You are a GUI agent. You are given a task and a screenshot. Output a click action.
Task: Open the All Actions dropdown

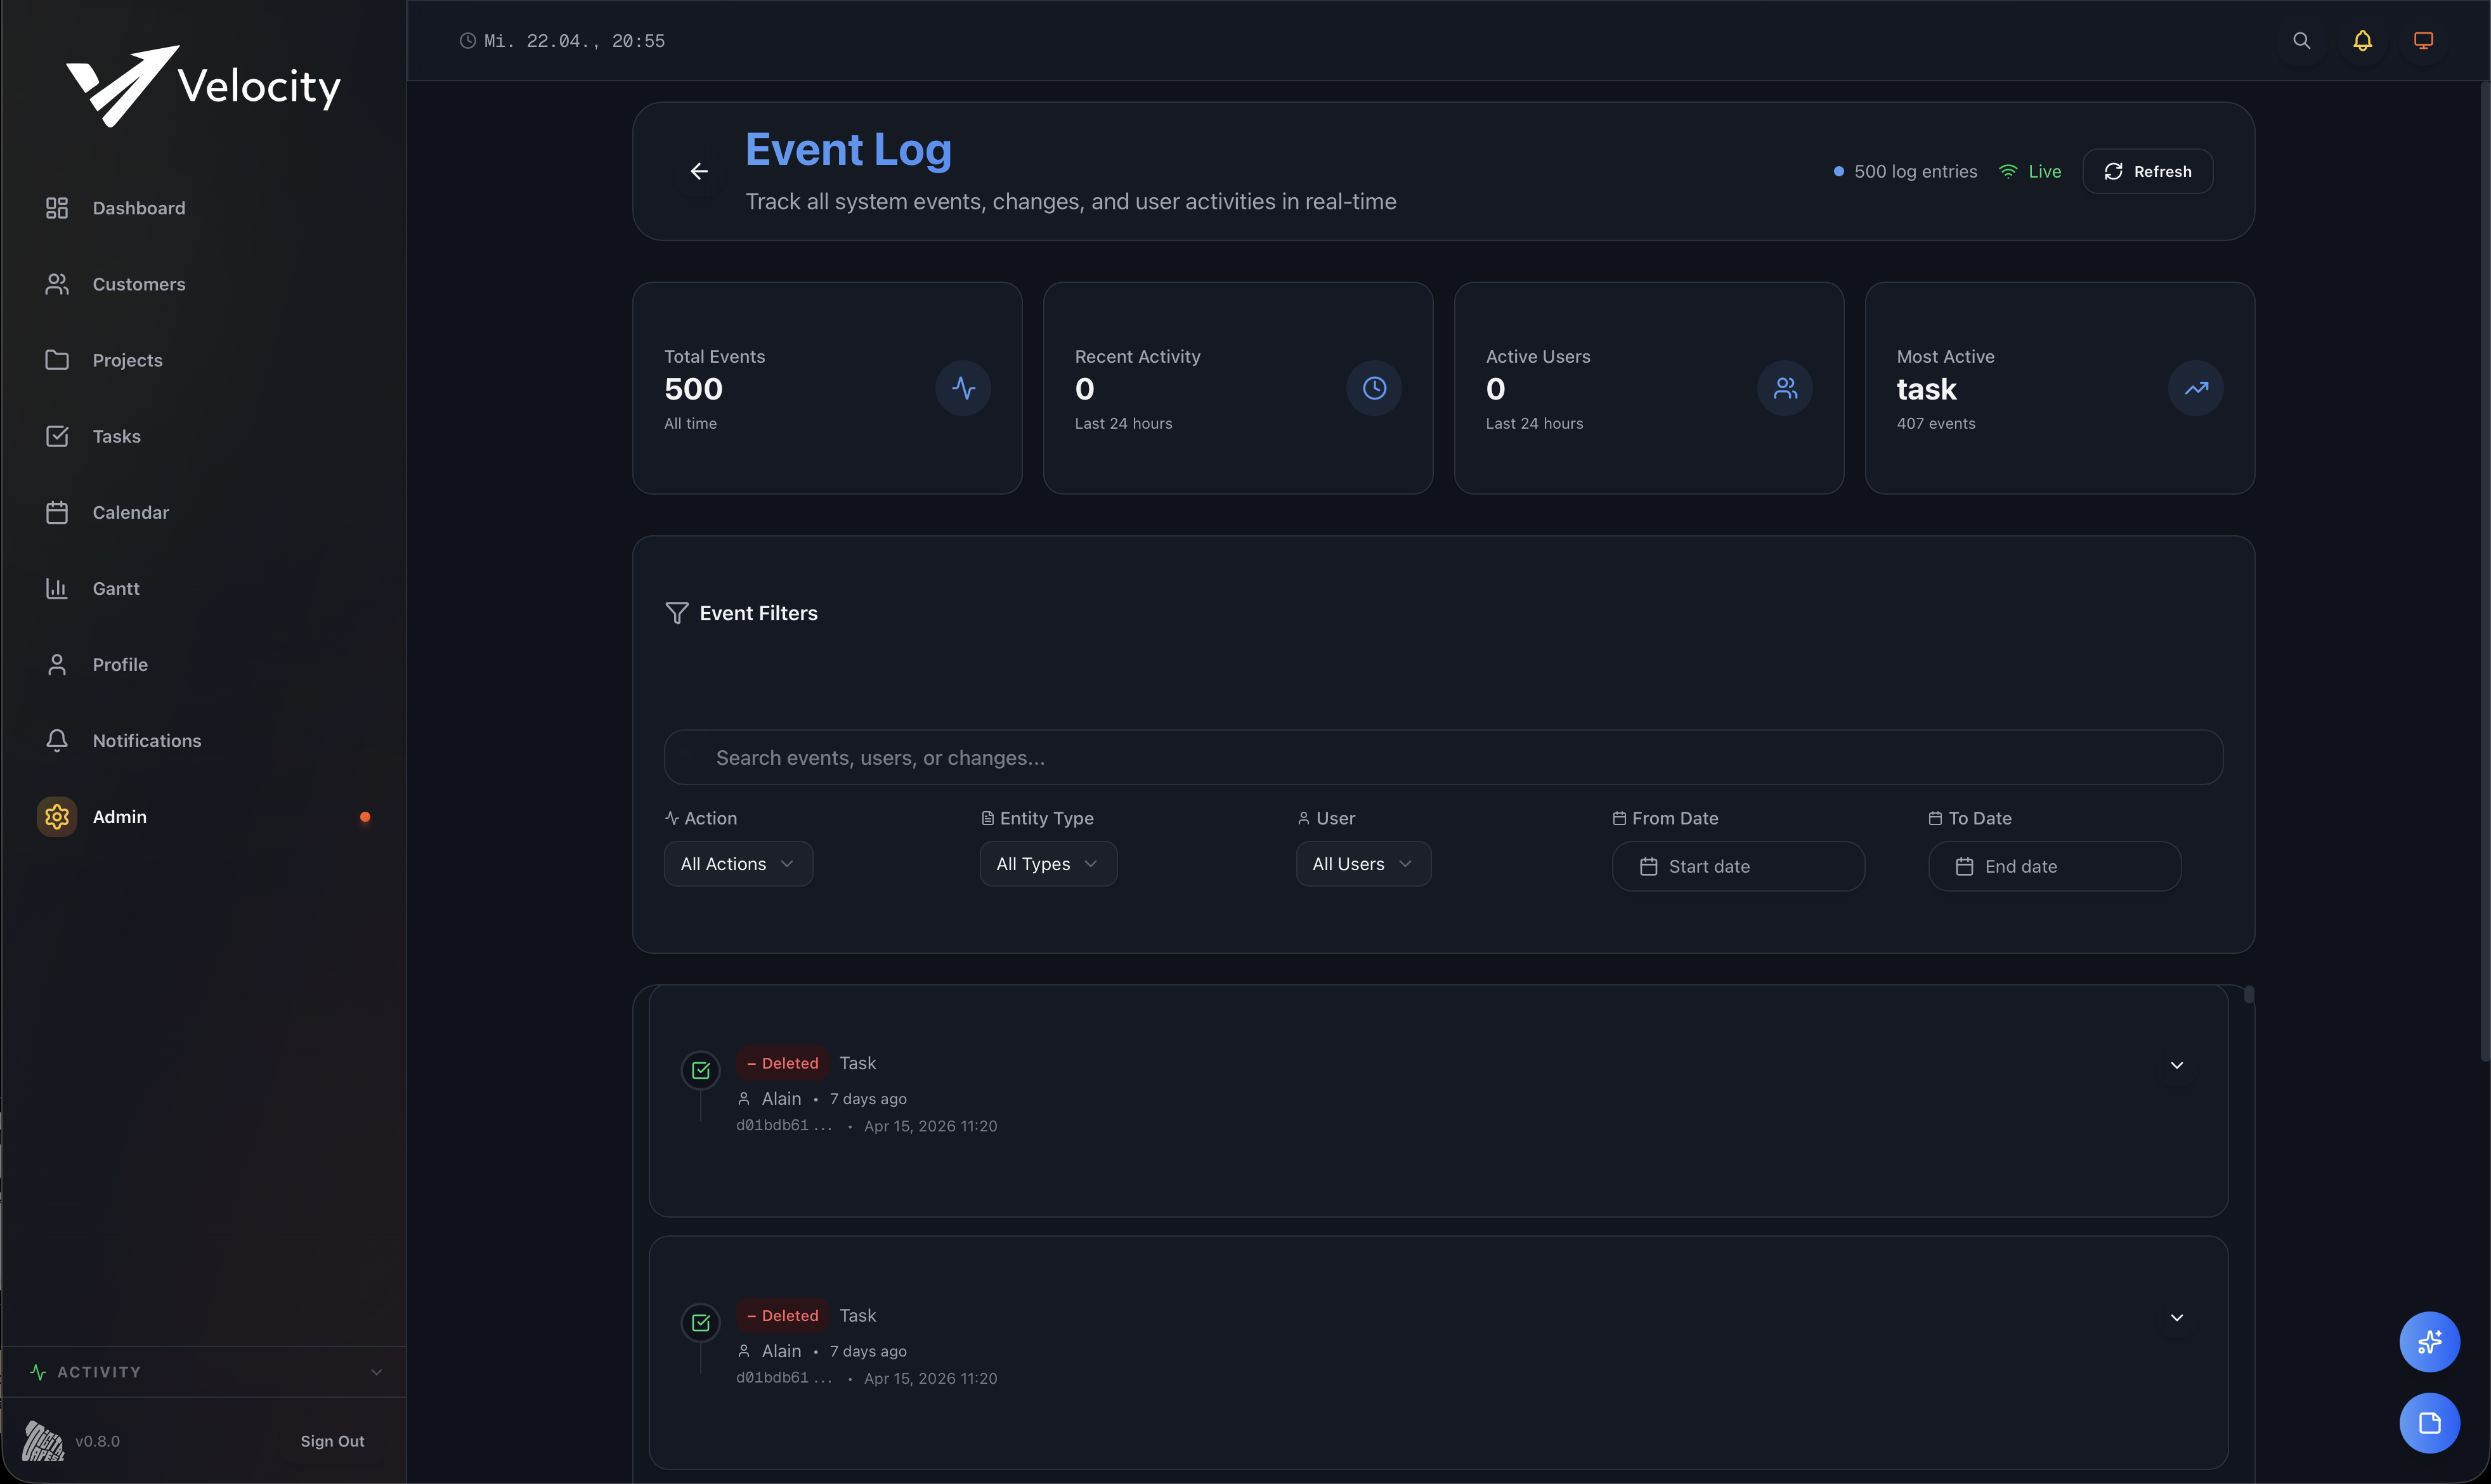(x=737, y=863)
